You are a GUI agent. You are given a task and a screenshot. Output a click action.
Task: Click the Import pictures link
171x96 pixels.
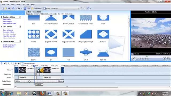[7, 21]
